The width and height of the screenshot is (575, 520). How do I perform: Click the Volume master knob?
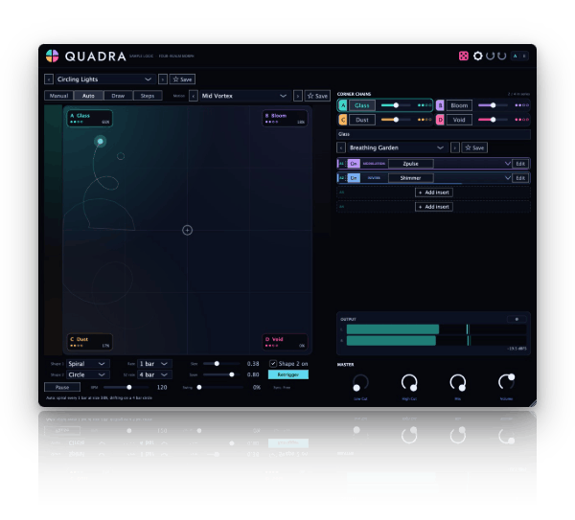click(506, 382)
